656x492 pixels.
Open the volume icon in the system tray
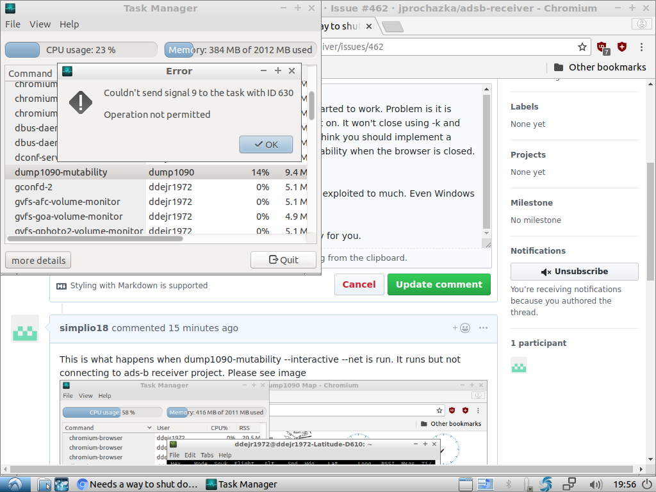click(x=596, y=484)
